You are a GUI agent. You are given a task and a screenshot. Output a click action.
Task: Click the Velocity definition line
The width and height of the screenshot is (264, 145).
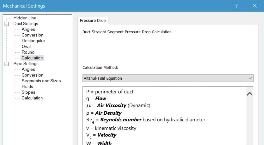click(101, 135)
